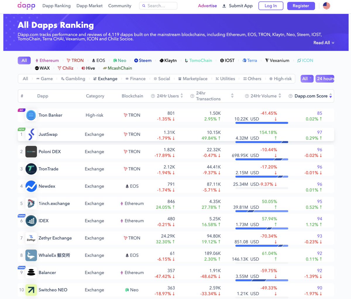Image resolution: width=351 pixels, height=299 pixels.
Task: Open the Zethyr Exchange logo icon
Action: 31,238
